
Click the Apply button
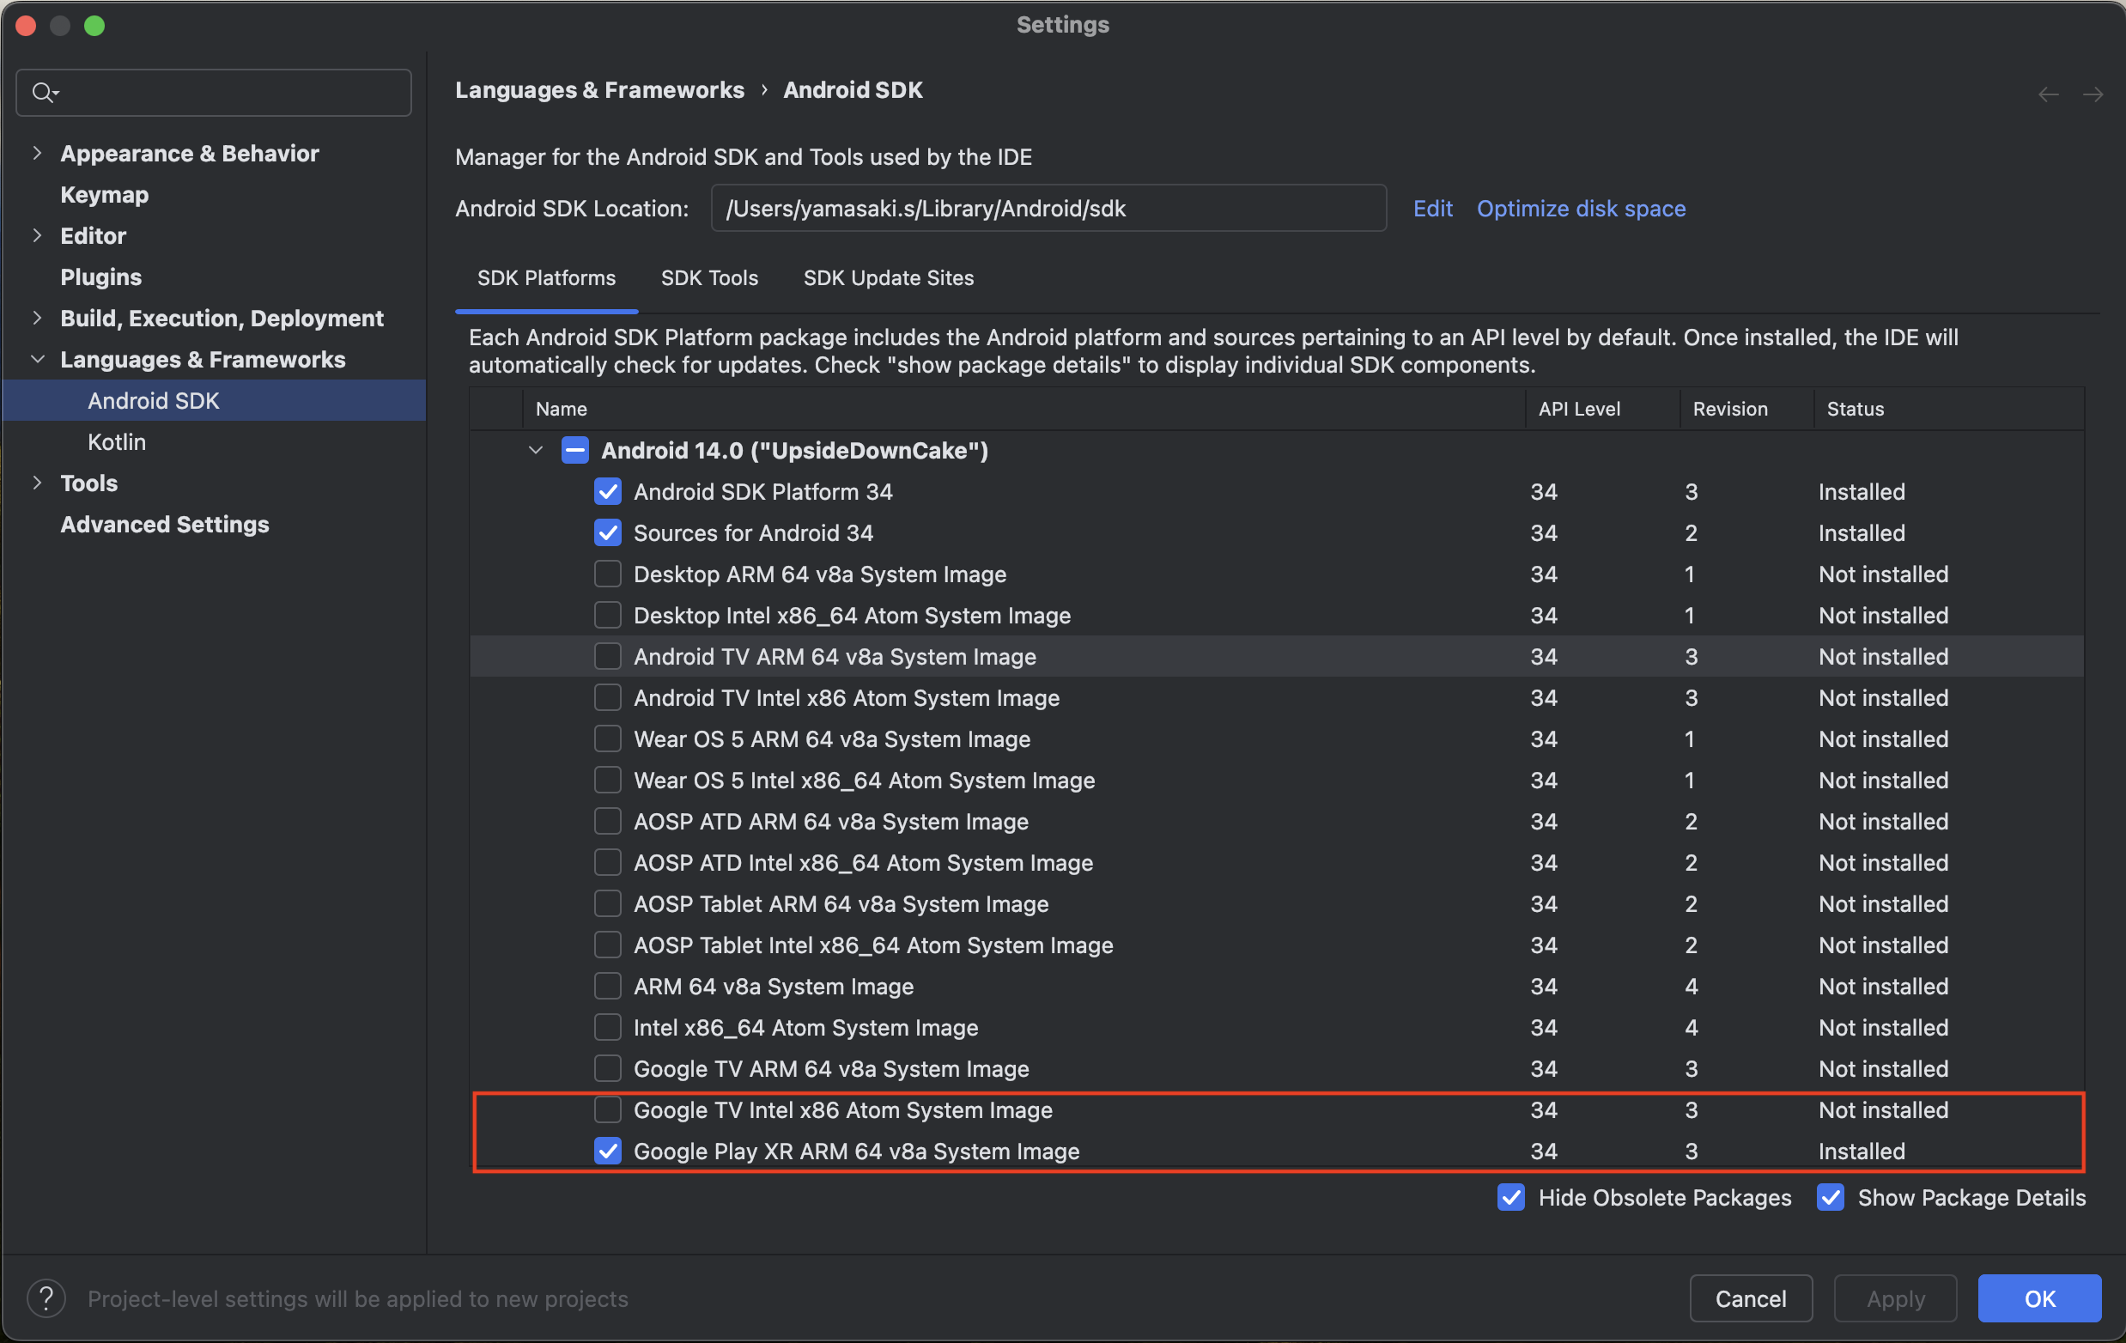[x=1895, y=1298]
